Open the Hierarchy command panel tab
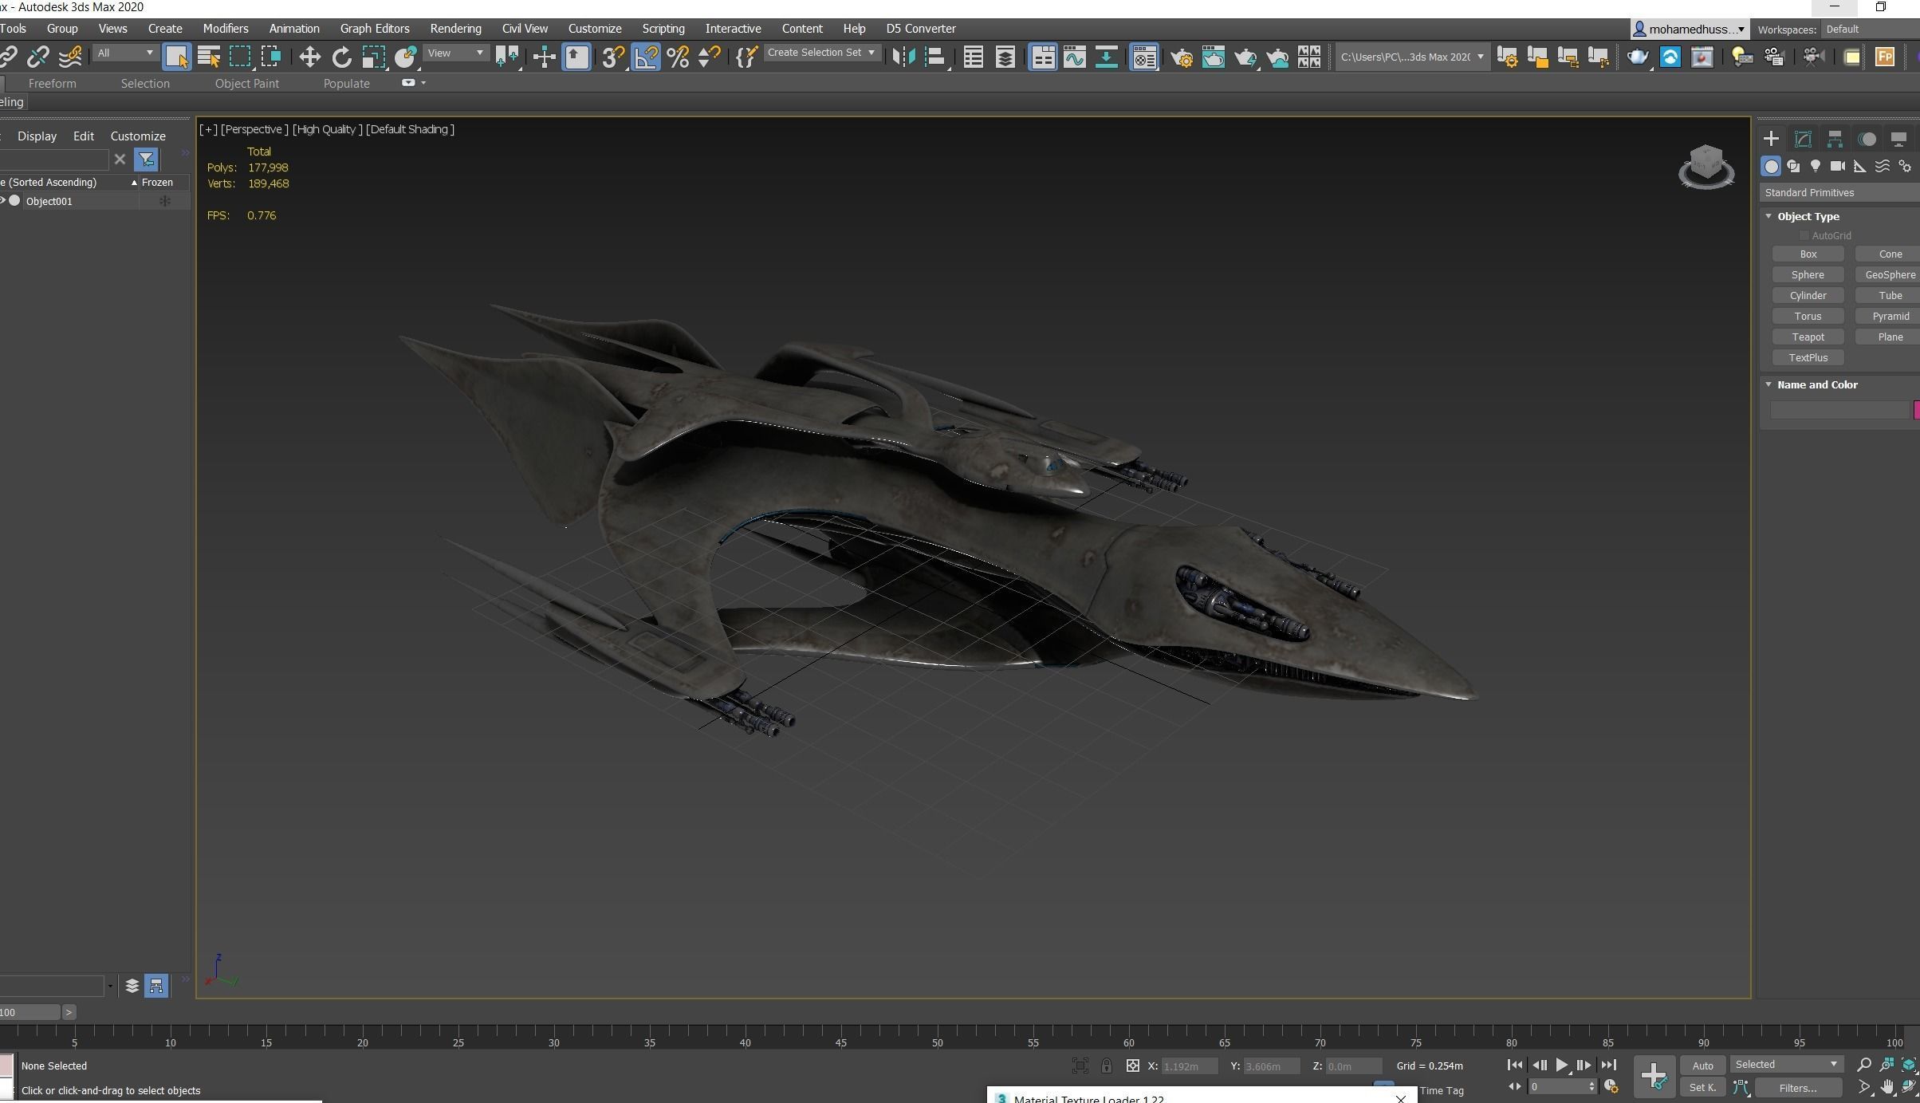 coord(1835,139)
